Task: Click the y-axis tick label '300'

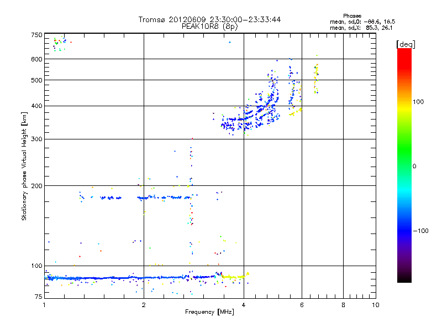Action: point(37,139)
